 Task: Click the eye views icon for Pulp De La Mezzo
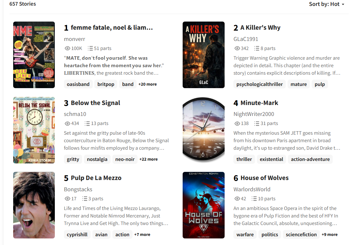pyautogui.click(x=67, y=199)
